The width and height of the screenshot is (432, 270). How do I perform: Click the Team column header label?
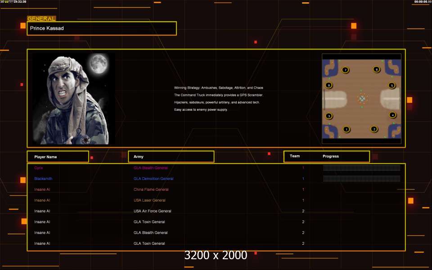295,156
